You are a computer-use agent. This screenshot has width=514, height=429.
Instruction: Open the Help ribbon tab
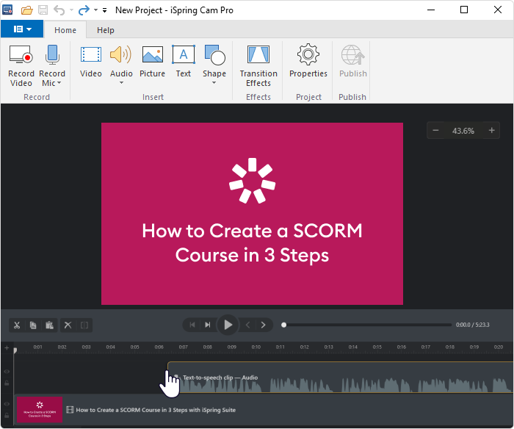[106, 30]
